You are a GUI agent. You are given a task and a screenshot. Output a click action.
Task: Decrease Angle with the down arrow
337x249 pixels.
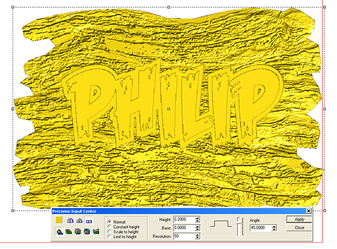click(274, 229)
